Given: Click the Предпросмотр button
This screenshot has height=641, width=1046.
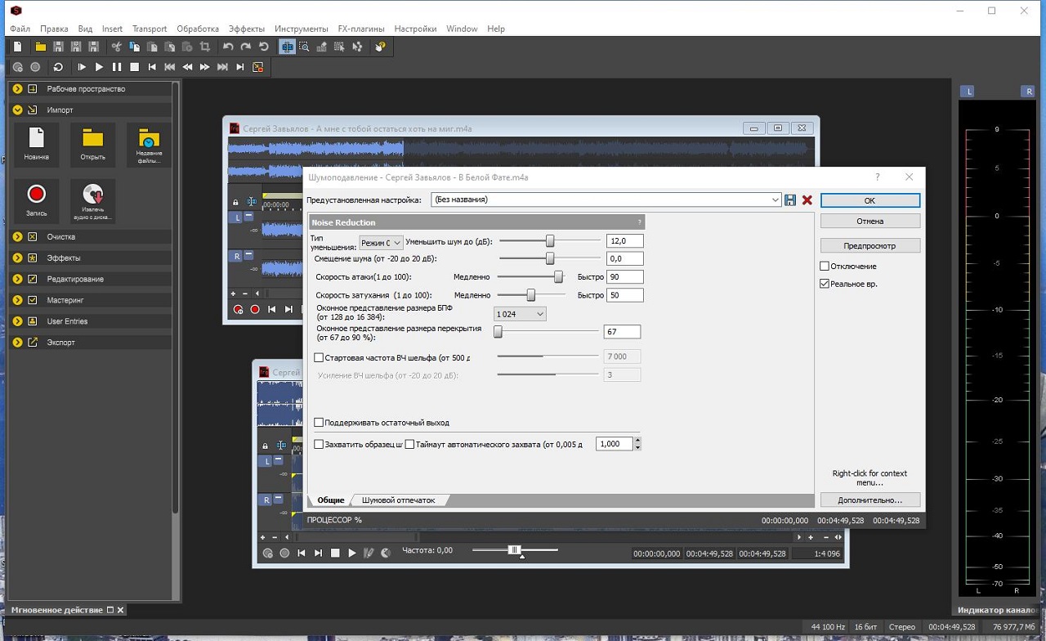Looking at the screenshot, I should (869, 245).
